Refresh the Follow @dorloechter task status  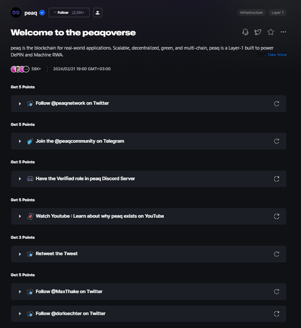(277, 313)
